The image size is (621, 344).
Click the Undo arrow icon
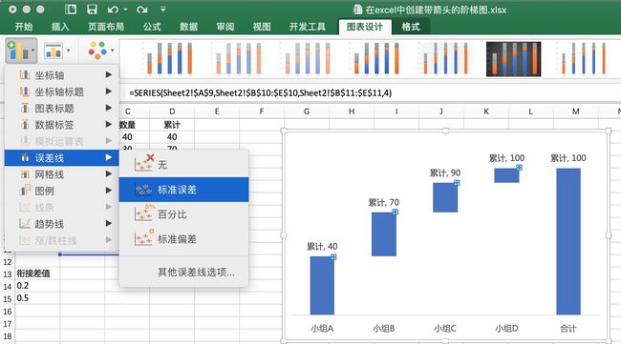[113, 10]
